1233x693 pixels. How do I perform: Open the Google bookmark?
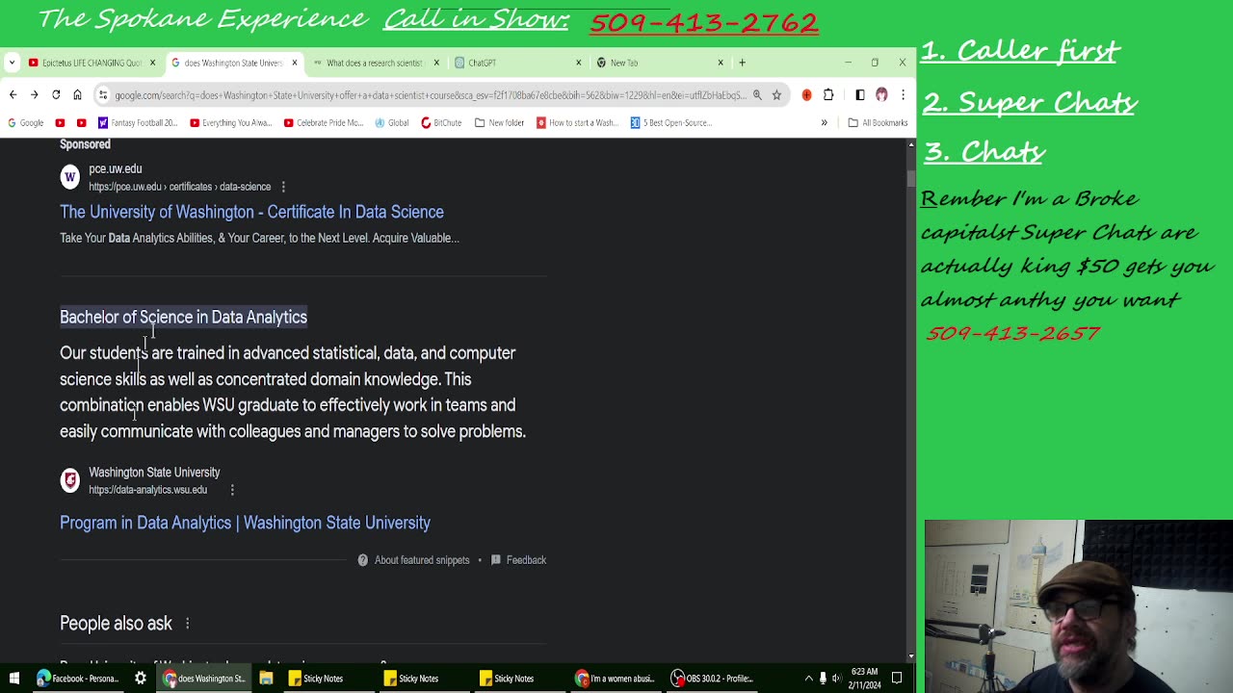click(25, 122)
